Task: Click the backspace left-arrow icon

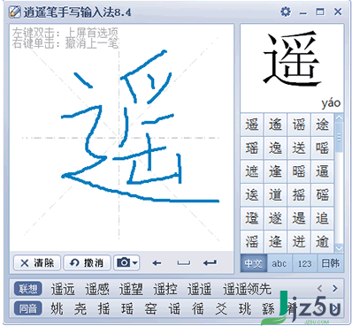Action: (157, 263)
